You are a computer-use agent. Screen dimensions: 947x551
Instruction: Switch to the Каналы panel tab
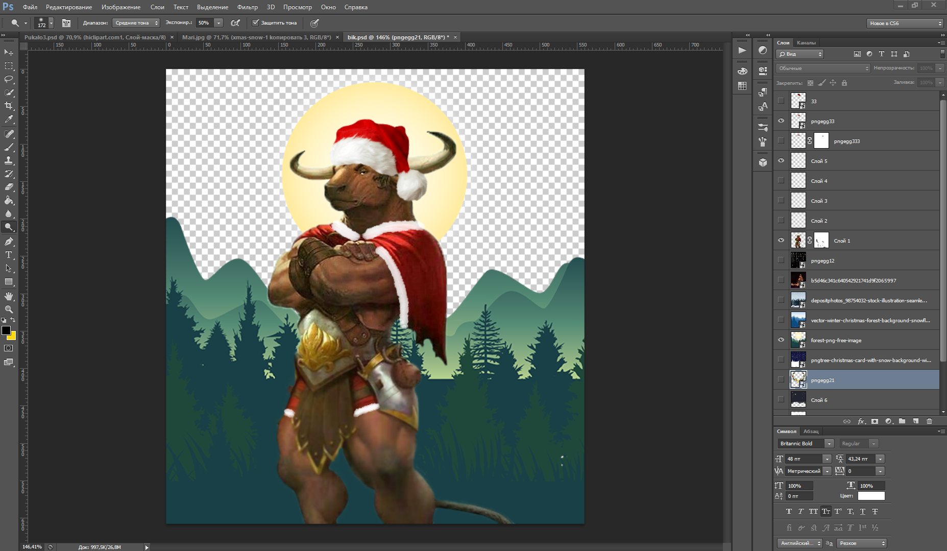pos(806,43)
